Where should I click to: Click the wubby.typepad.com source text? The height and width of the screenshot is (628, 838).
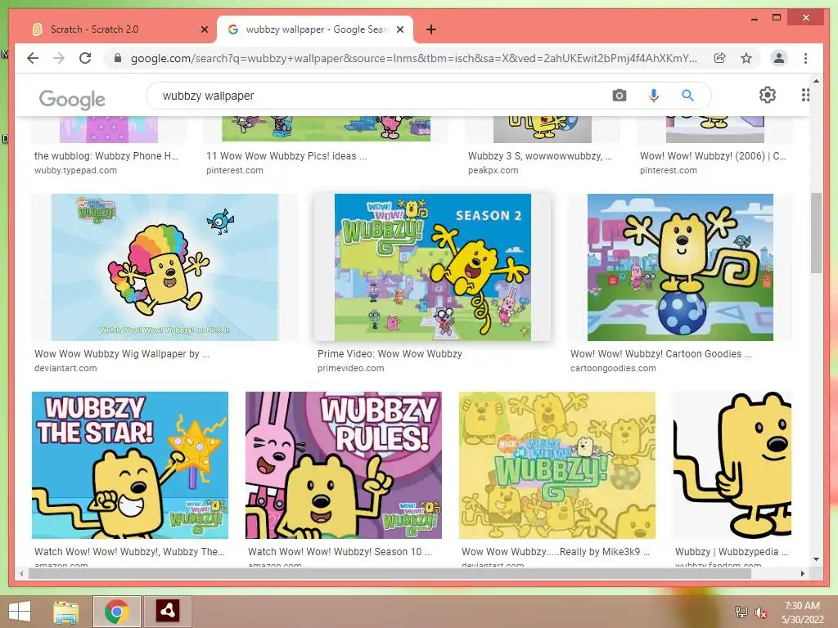coord(75,170)
